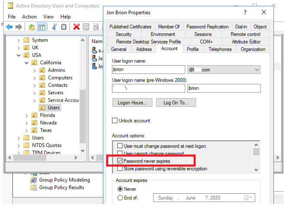Click the pre-Windows 2000 logon name field
Viewport: 293px width, 205px height.
(224, 88)
